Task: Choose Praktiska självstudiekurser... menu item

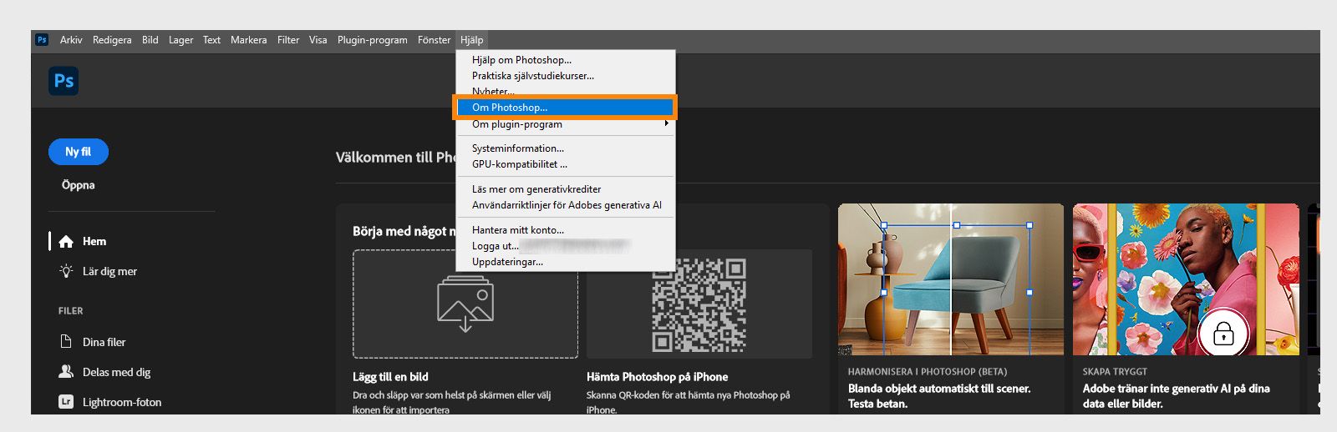Action: click(566, 76)
